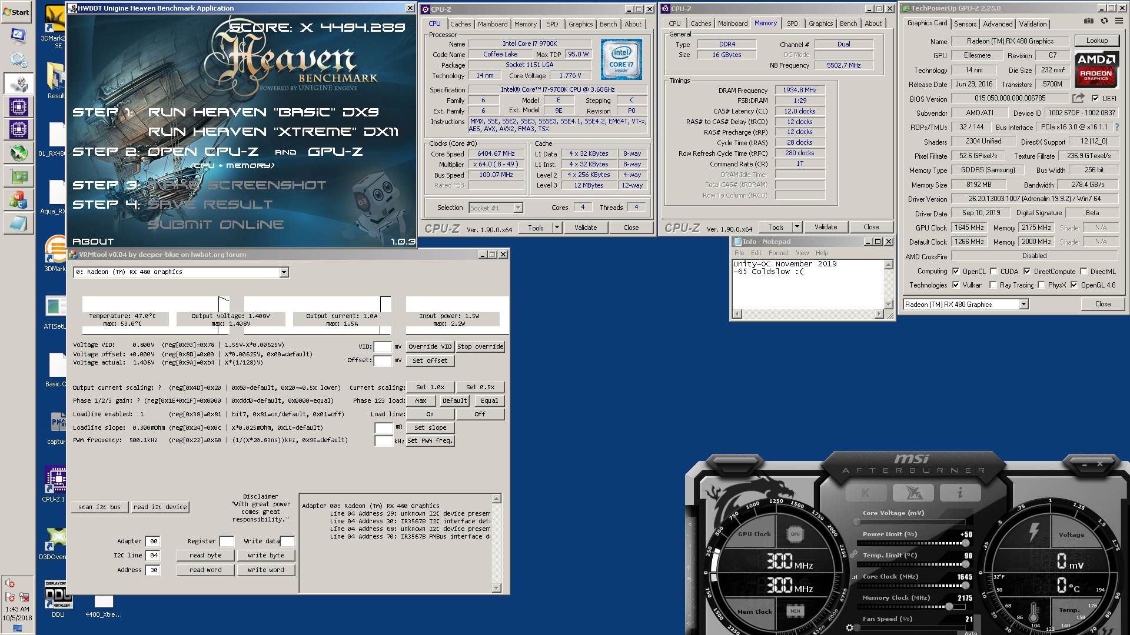Image resolution: width=1130 pixels, height=635 pixels.
Task: Toggle the UEFI checkbox in GPU-Z
Action: tap(1095, 99)
